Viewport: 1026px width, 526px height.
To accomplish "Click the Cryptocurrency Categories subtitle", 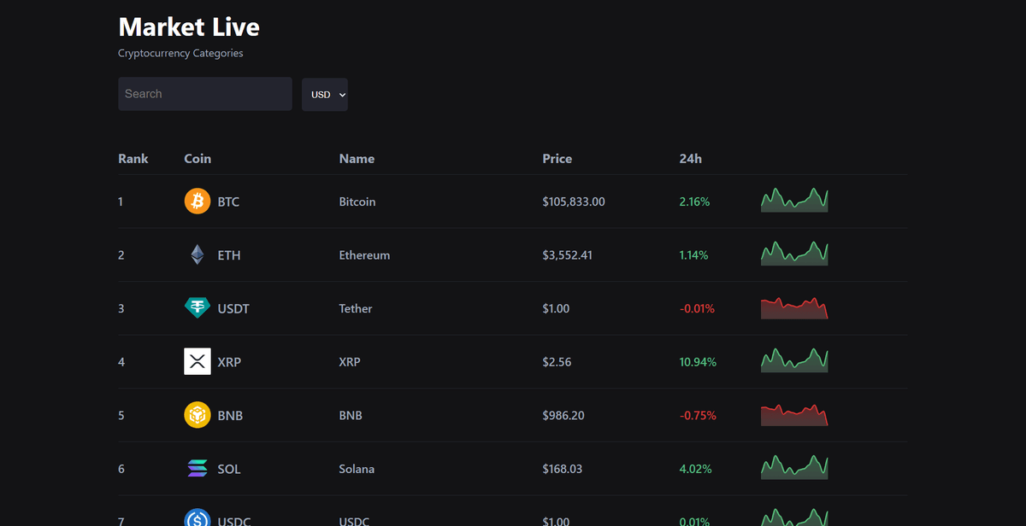I will [x=180, y=53].
